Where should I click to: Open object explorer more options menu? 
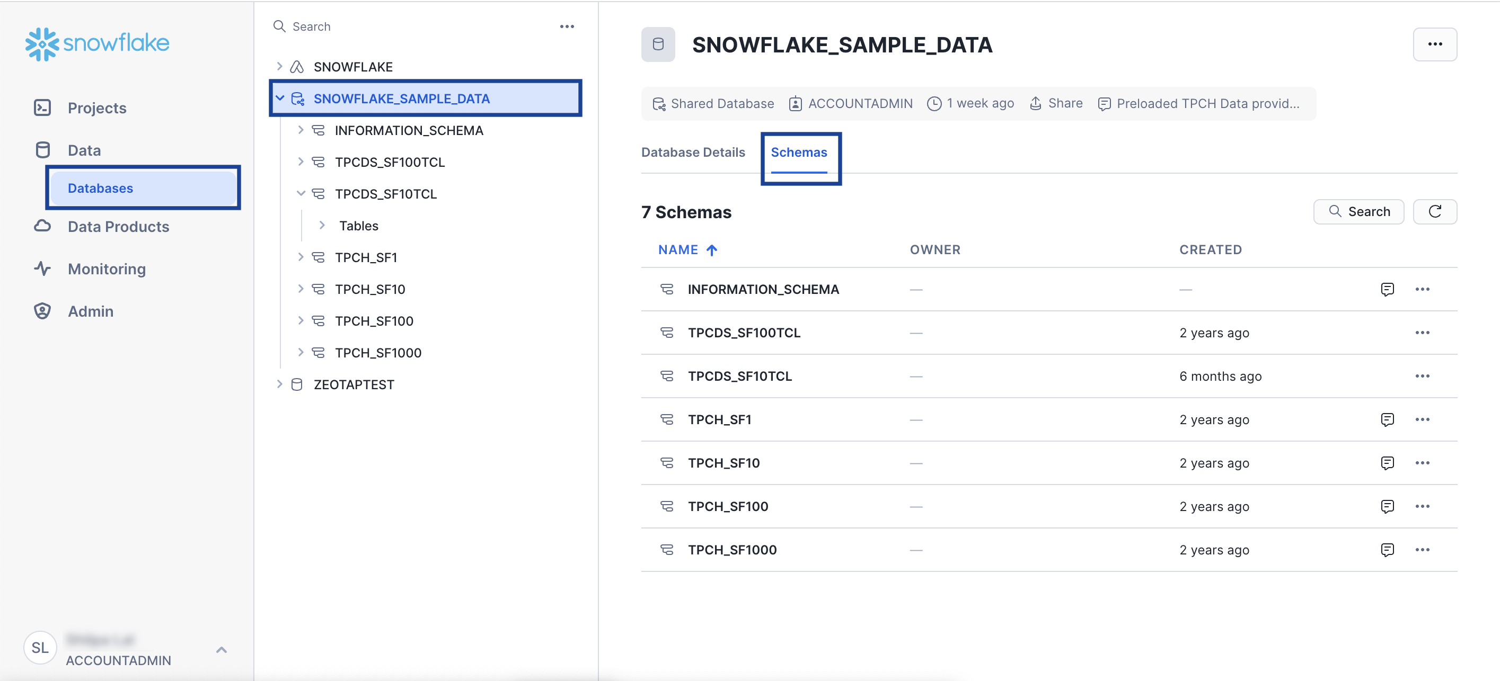click(x=567, y=27)
